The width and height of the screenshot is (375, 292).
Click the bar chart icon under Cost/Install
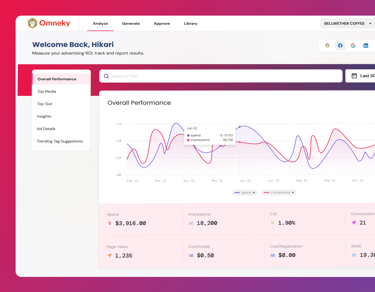click(191, 255)
